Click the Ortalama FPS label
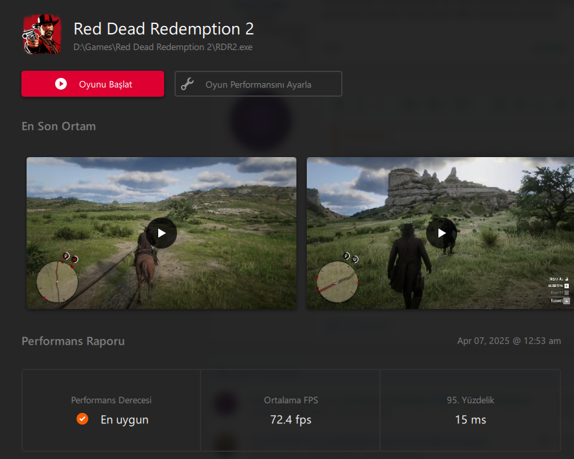This screenshot has height=459, width=574. click(x=291, y=400)
